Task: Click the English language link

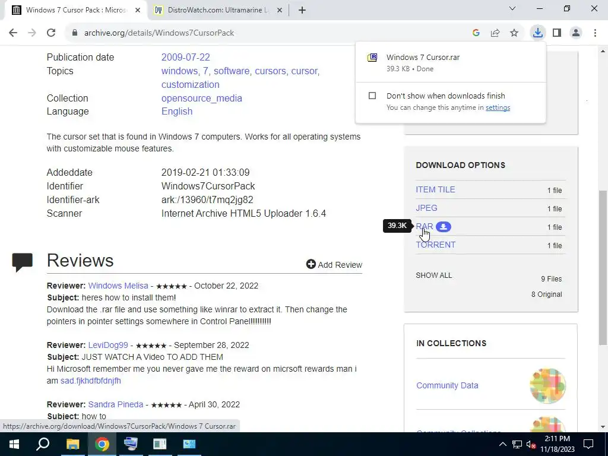Action: [x=177, y=111]
